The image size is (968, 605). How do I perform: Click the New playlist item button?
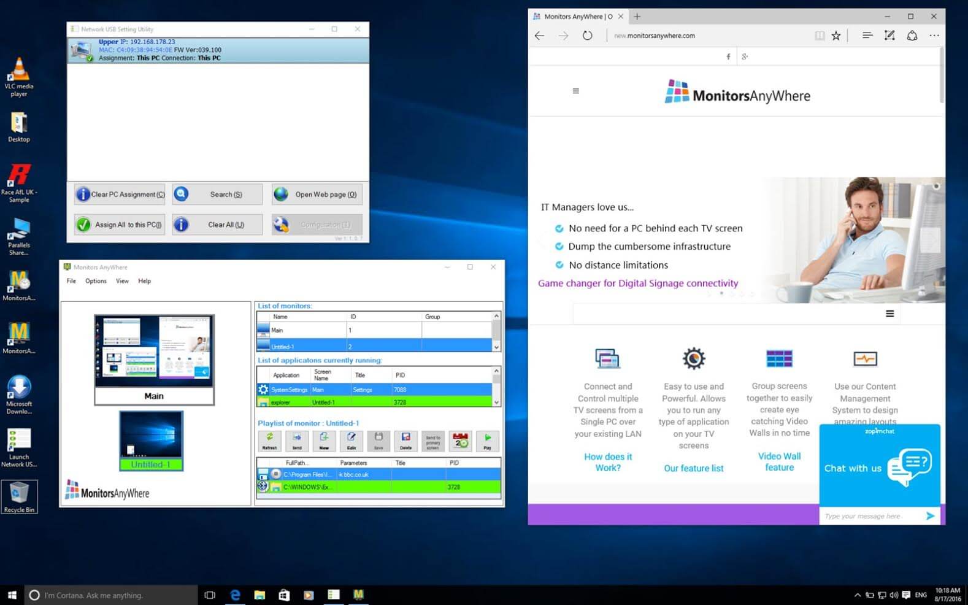(x=324, y=441)
